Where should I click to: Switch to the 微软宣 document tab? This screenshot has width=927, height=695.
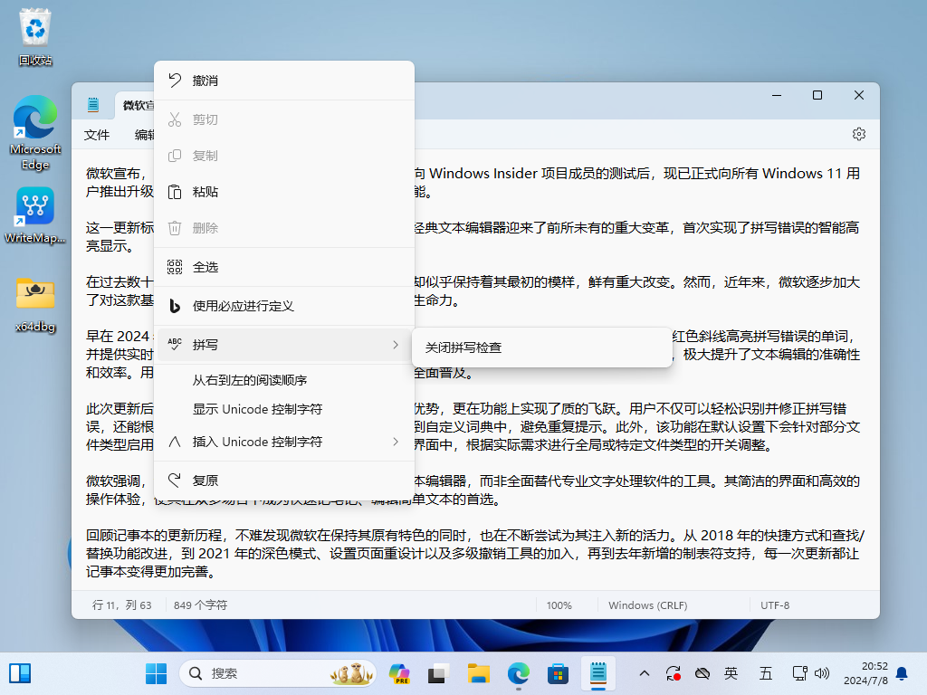[x=138, y=104]
